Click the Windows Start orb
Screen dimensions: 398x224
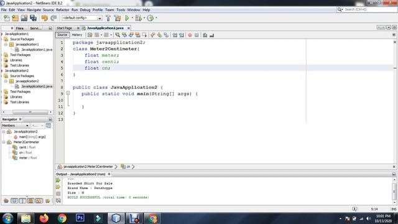pyautogui.click(x=7, y=218)
